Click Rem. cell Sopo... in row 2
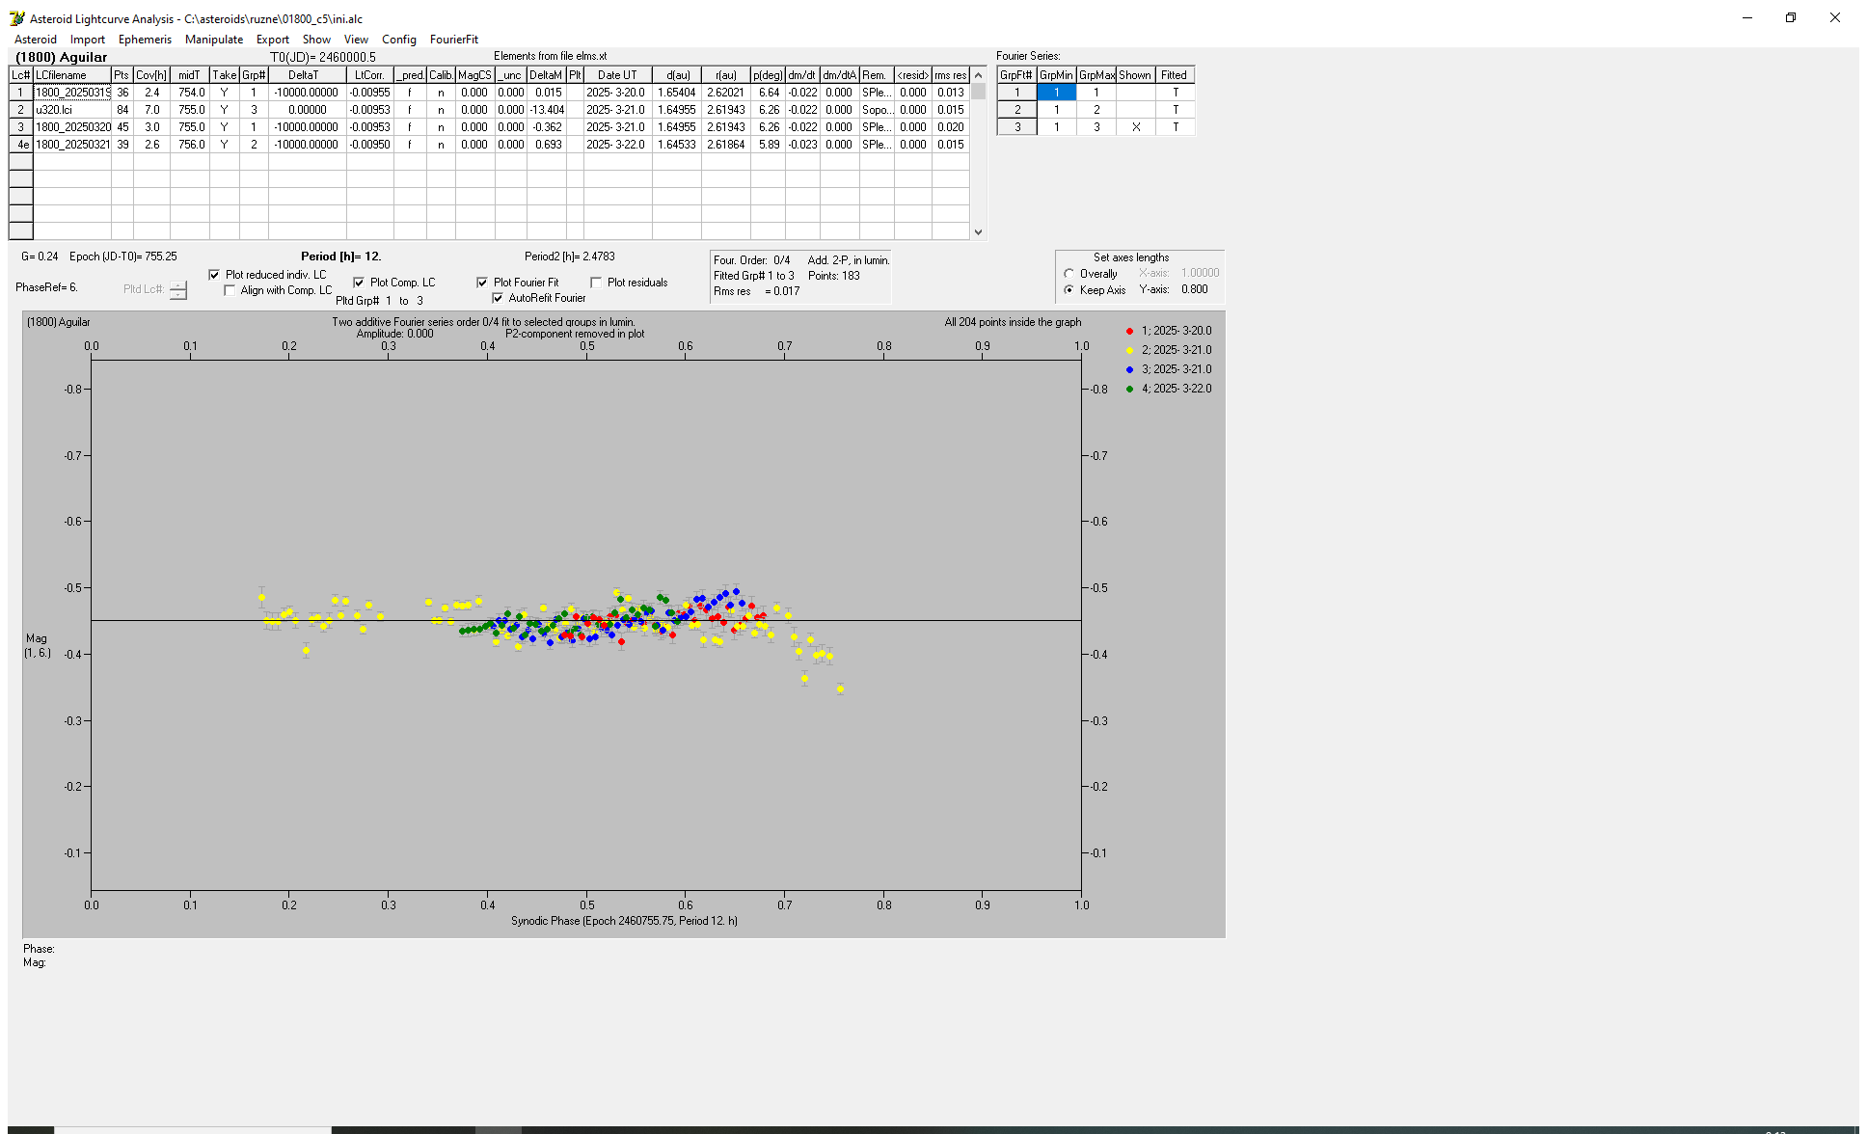 point(876,110)
